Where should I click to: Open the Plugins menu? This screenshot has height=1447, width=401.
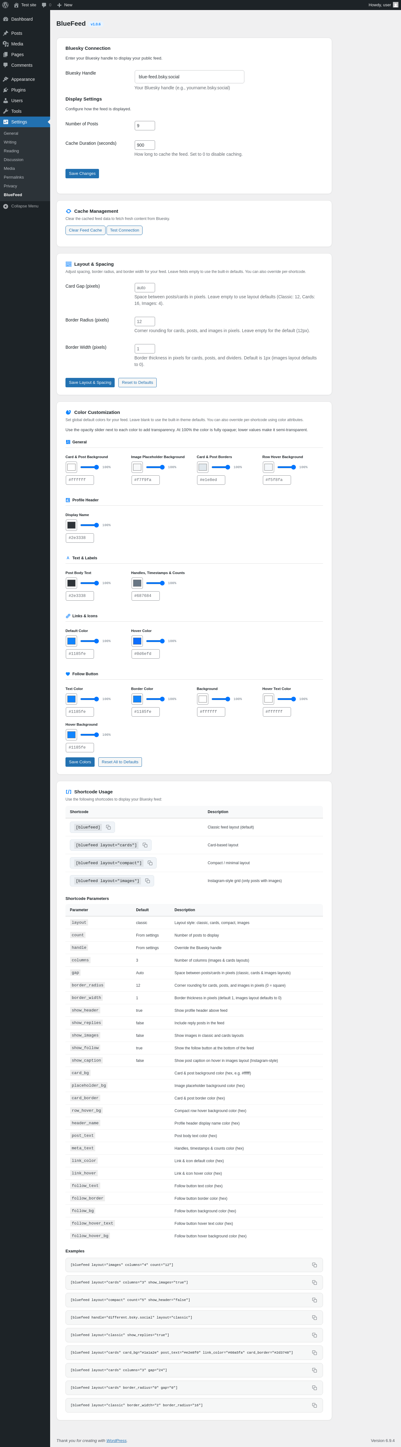[x=18, y=90]
